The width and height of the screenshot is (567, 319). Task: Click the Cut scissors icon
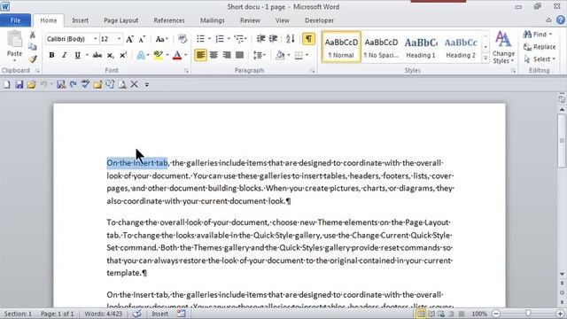(x=32, y=35)
